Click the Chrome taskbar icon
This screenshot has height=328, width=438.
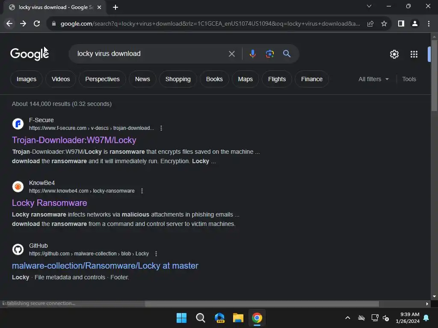[257, 318]
